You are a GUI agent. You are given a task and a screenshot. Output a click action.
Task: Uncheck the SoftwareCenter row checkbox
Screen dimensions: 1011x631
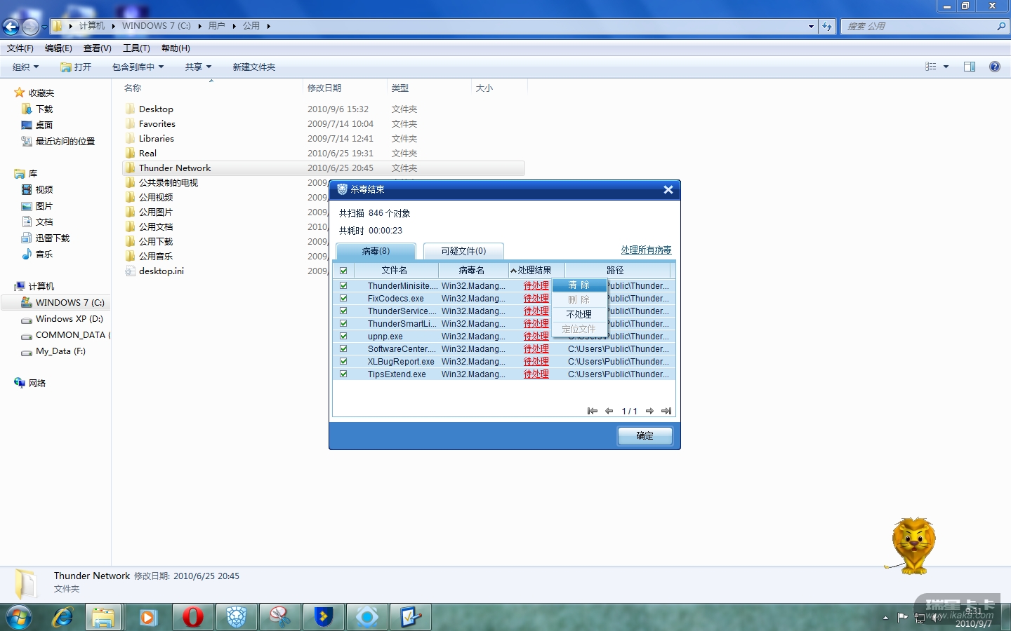[x=343, y=349]
